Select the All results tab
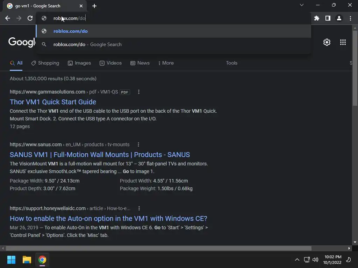358x268 pixels. tap(16, 63)
